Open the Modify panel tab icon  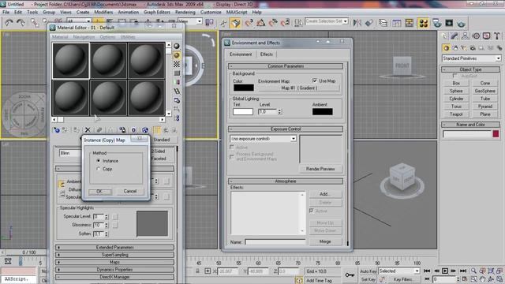(454, 35)
